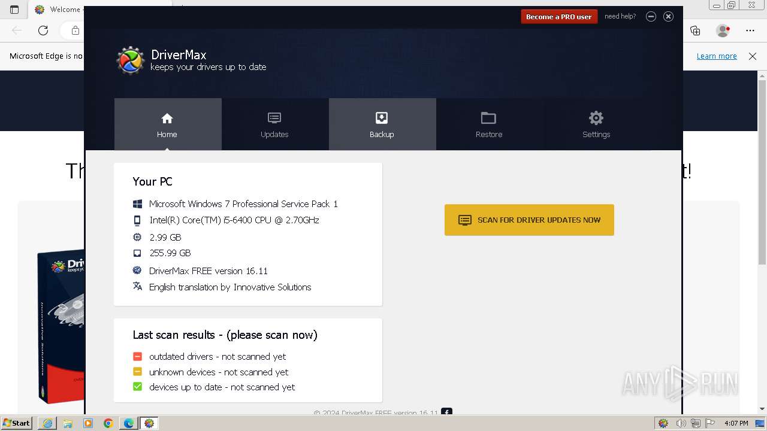Minimize the DriverMax window
Image resolution: width=767 pixels, height=431 pixels.
pyautogui.click(x=651, y=16)
